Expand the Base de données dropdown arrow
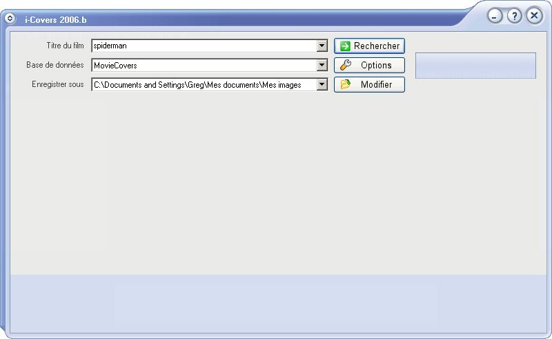Viewport: 552px width, 339px height. click(x=322, y=65)
